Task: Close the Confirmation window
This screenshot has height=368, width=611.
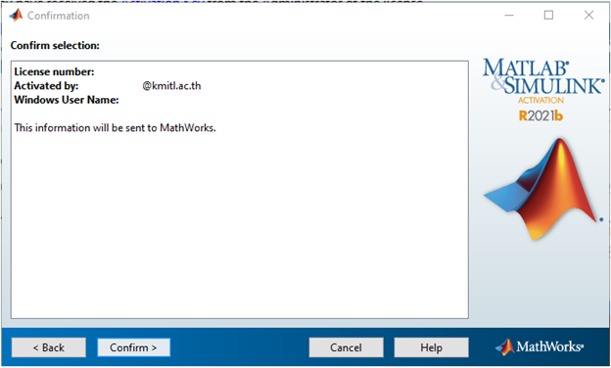Action: tap(588, 16)
